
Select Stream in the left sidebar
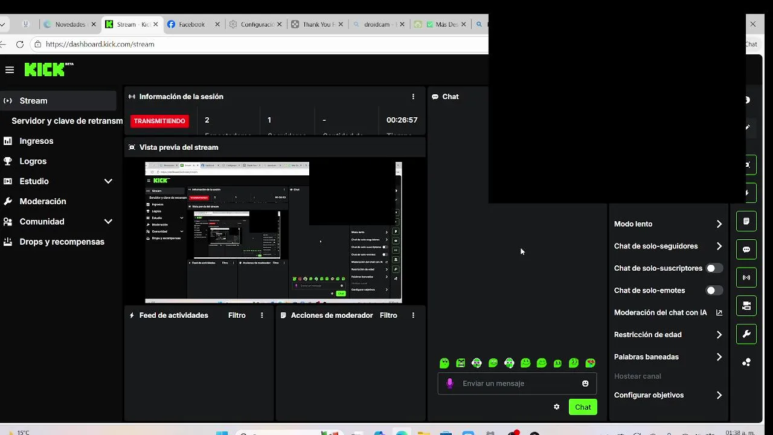[x=58, y=101]
